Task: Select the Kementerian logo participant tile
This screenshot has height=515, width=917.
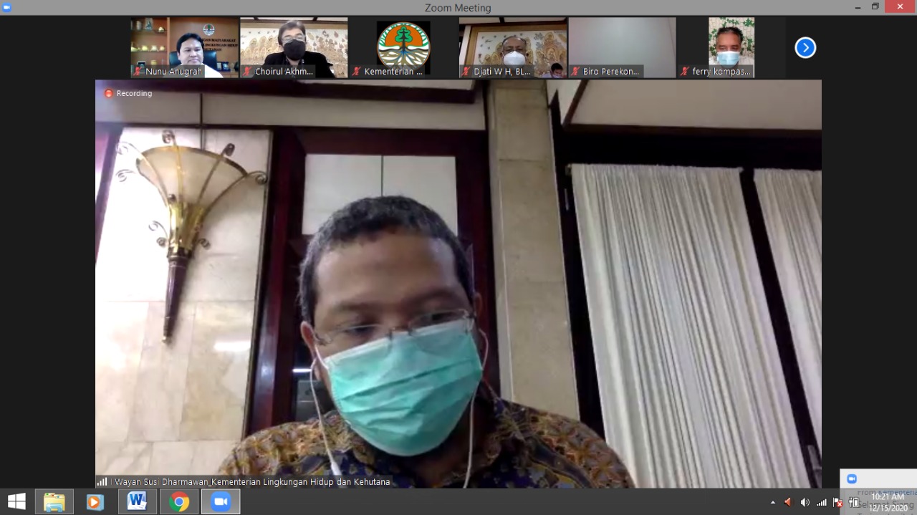Action: coord(403,47)
